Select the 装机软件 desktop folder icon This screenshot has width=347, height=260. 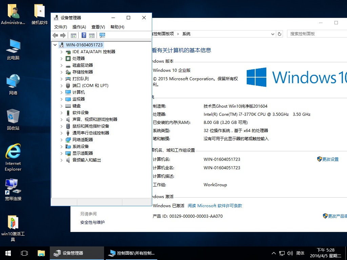click(40, 14)
